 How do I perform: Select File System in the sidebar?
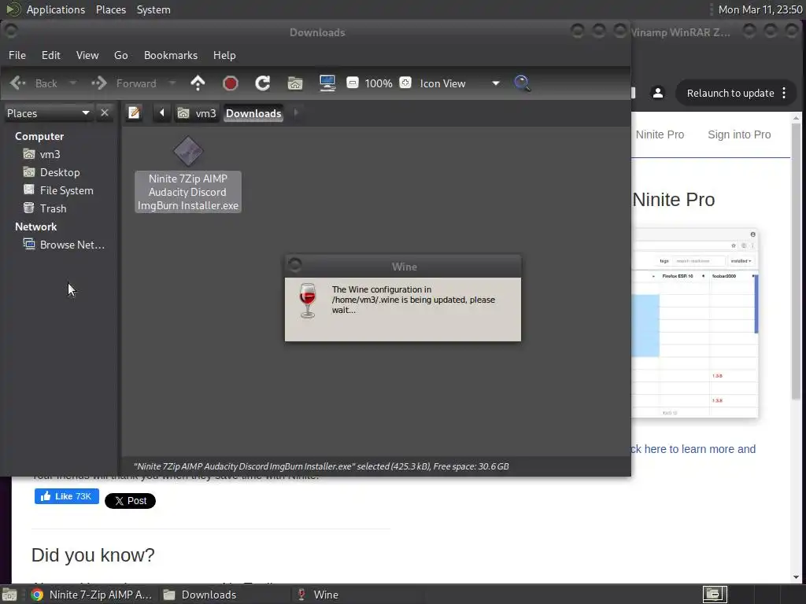(66, 190)
